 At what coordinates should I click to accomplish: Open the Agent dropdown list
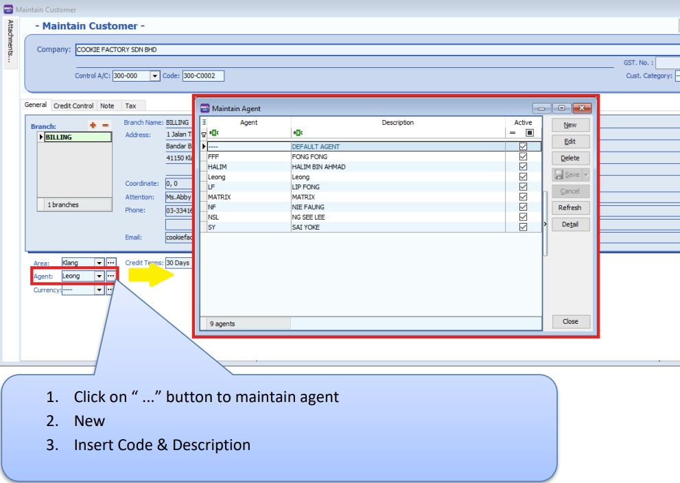(99, 276)
